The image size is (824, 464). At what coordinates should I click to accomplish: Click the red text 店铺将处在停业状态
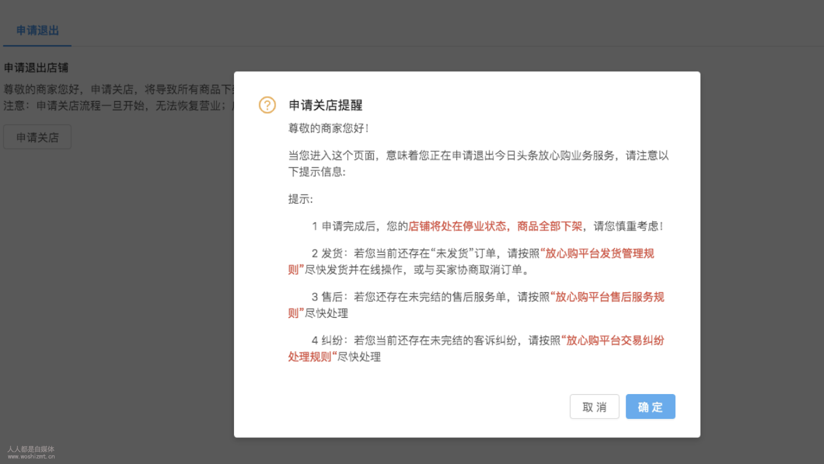(x=457, y=226)
